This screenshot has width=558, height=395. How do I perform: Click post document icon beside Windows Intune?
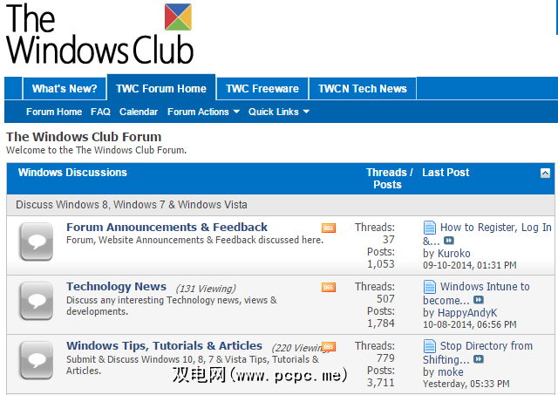pyautogui.click(x=430, y=287)
